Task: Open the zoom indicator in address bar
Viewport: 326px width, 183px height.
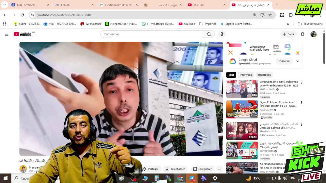Action: [255, 15]
